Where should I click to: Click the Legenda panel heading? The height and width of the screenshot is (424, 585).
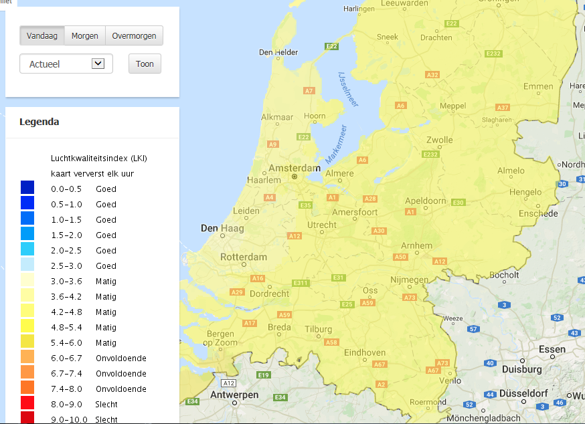point(39,122)
